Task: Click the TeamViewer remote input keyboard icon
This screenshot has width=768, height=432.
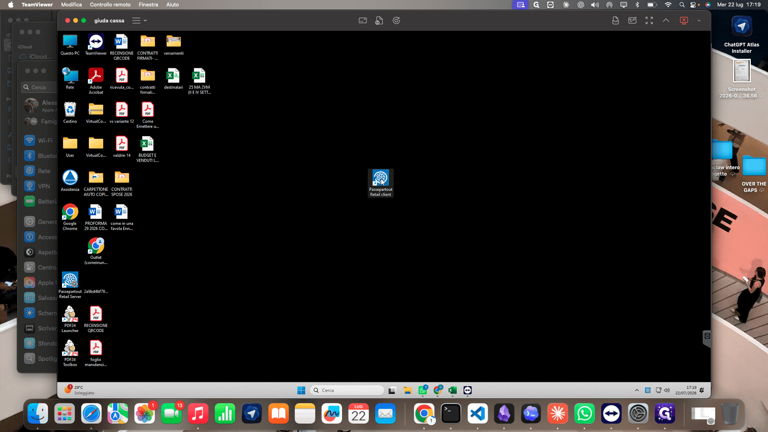Action: [x=363, y=20]
